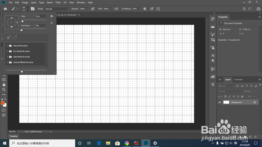Image resolution: width=262 pixels, height=147 pixels.
Task: Select the first recent brush thumbnail
Action: pyautogui.click(x=8, y=38)
